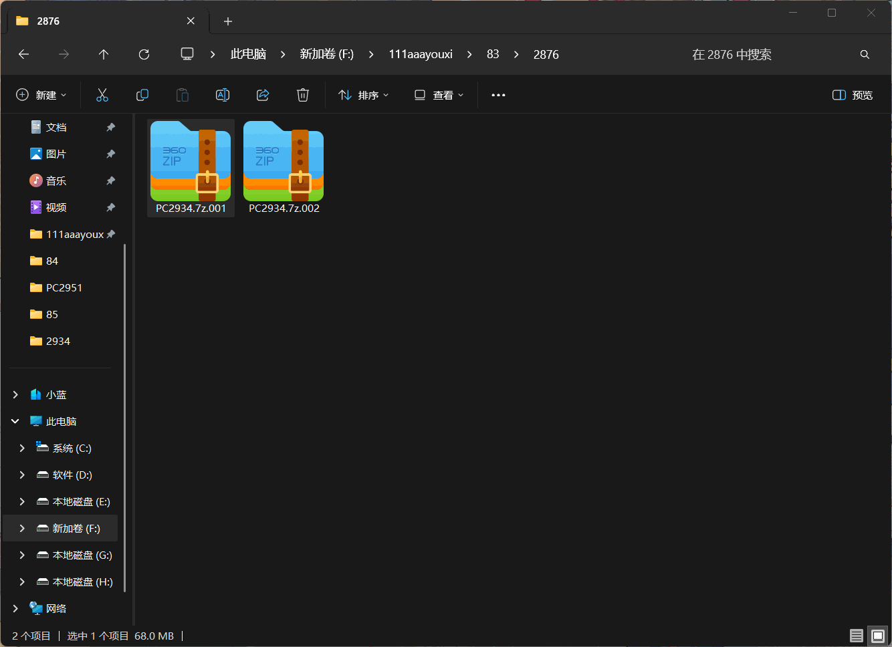The height and width of the screenshot is (647, 892).
Task: Open the 新建 (New) dropdown
Action: point(41,94)
